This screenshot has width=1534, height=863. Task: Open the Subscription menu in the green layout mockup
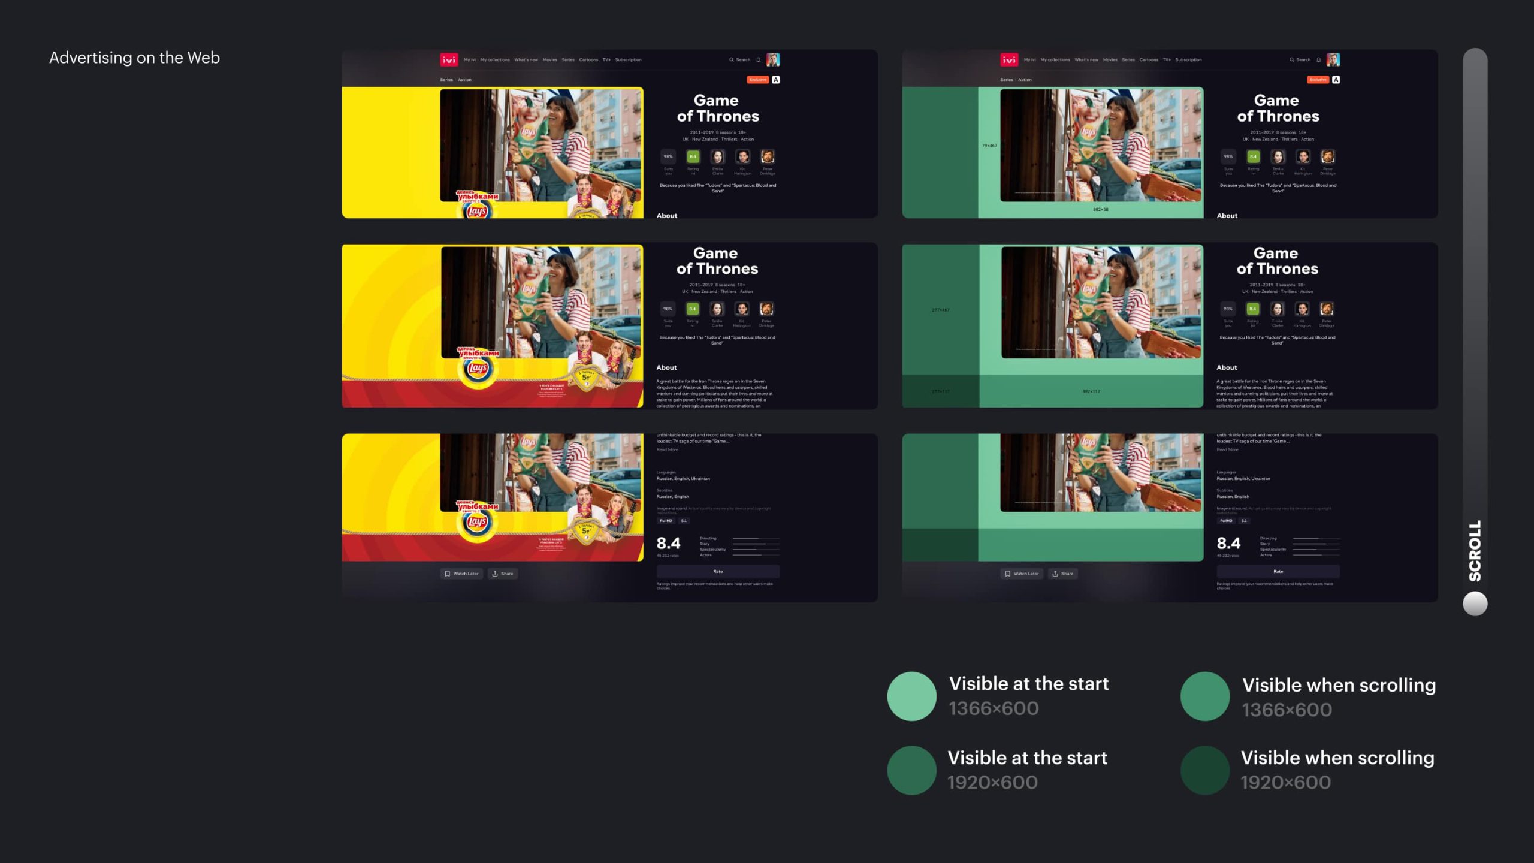coord(1188,60)
